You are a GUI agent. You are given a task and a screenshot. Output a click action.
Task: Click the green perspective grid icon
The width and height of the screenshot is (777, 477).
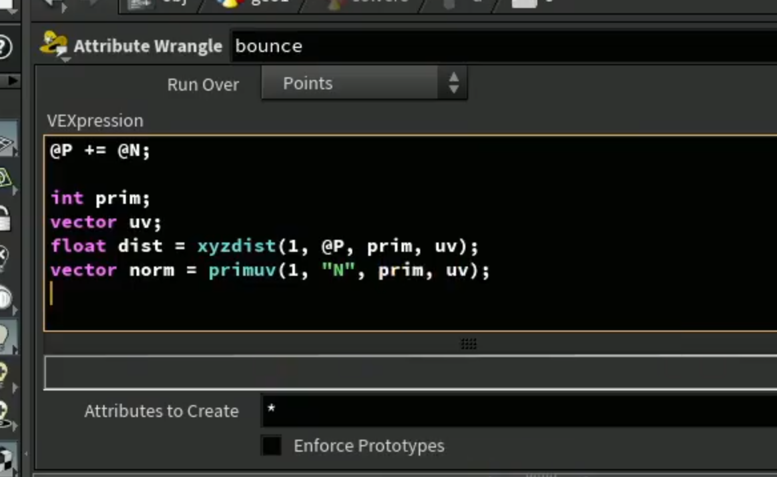pos(5,179)
